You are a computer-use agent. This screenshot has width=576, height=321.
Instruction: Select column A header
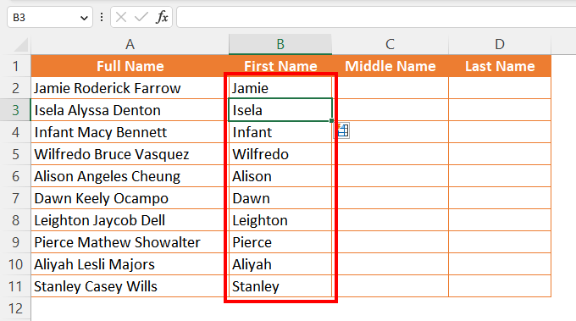pyautogui.click(x=130, y=44)
